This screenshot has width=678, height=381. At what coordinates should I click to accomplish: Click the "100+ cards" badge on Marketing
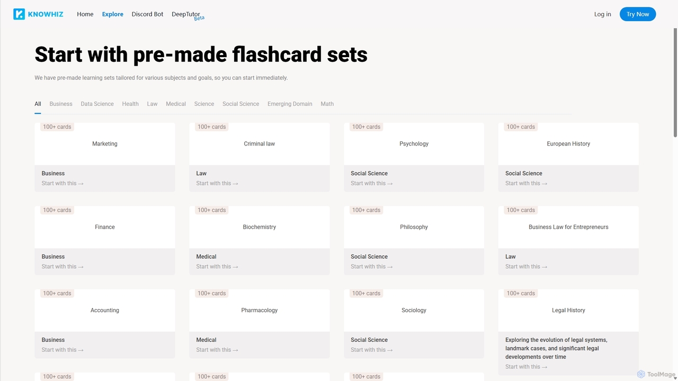pyautogui.click(x=57, y=127)
